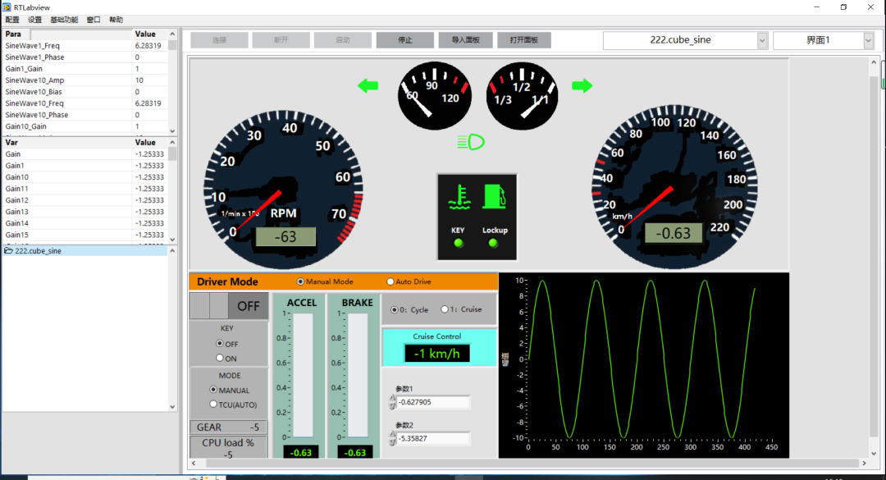Screen dimensions: 886x480
Task: Click the 打开面板 open panel button
Action: click(x=523, y=40)
